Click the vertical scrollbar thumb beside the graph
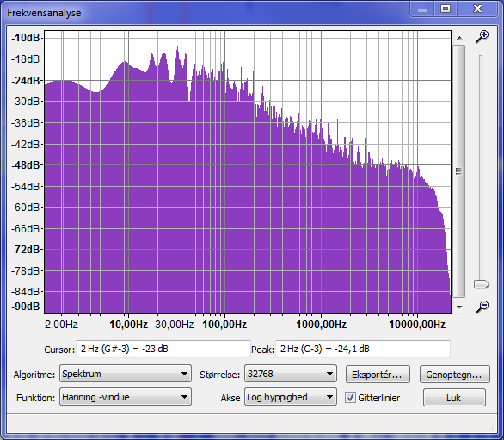Screen dimensions: 504x440 pyautogui.click(x=458, y=171)
